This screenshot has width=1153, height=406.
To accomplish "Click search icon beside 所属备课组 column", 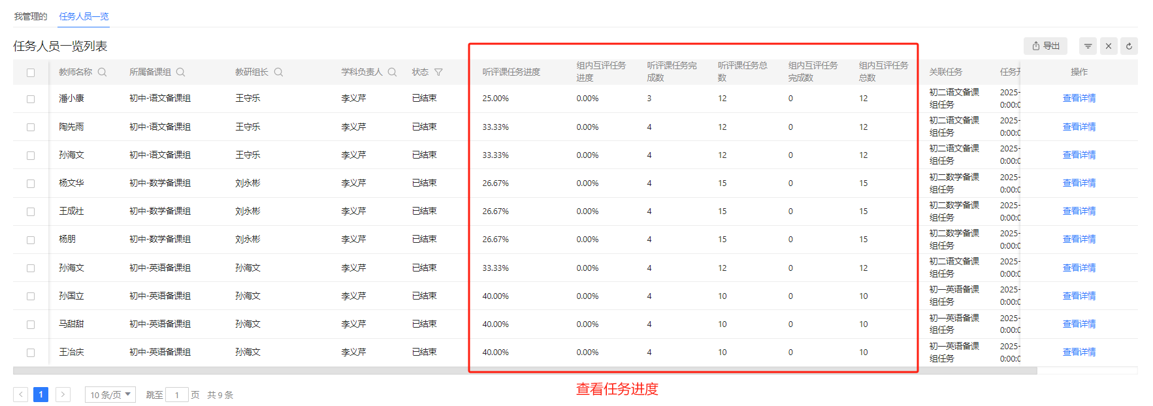I will 181,72.
